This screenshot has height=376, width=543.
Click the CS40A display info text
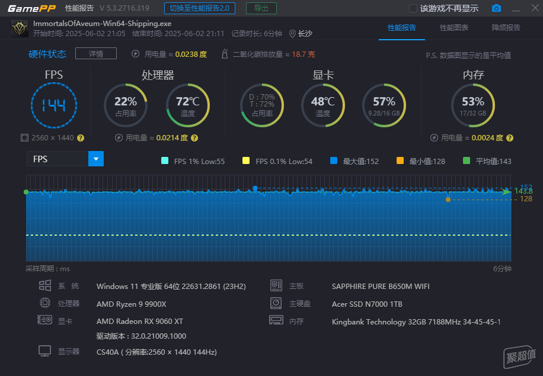[x=156, y=352]
